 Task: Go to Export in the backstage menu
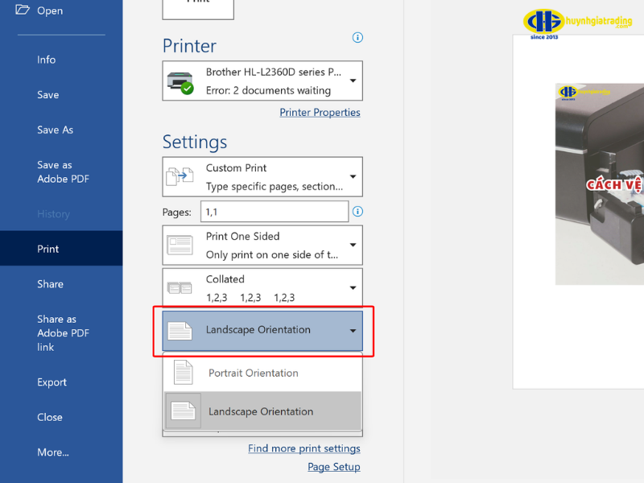tap(52, 382)
